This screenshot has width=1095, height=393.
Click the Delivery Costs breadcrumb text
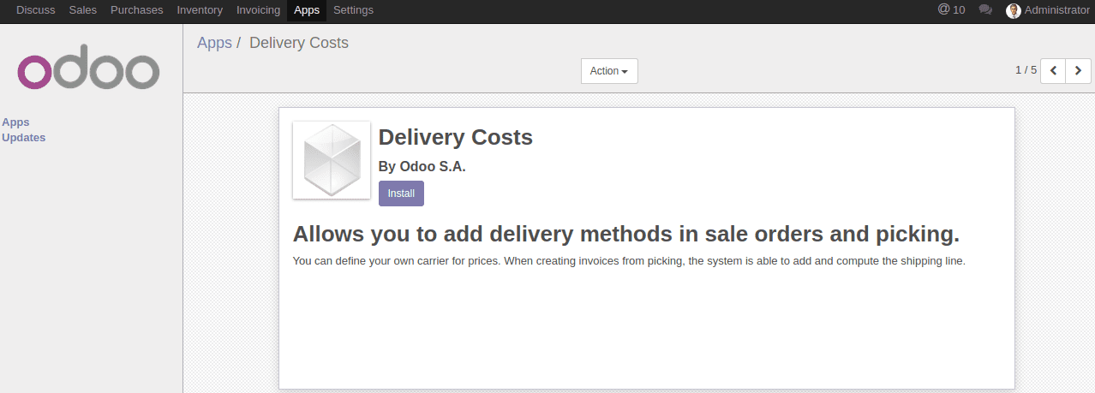point(299,43)
